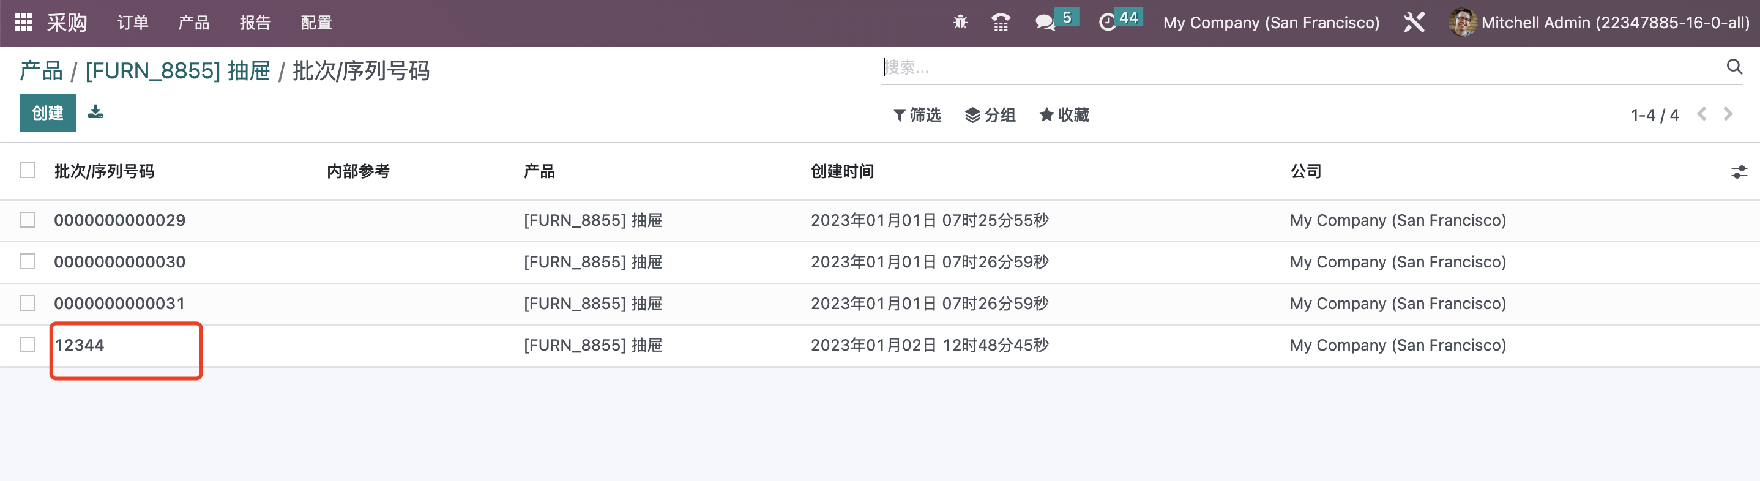The height and width of the screenshot is (481, 1760).
Task: Click conversations badge count 5
Action: point(1067,17)
